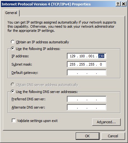The image size is (128, 143).
Task: Click the first octet 129 of IP address
Action: coord(73,56)
